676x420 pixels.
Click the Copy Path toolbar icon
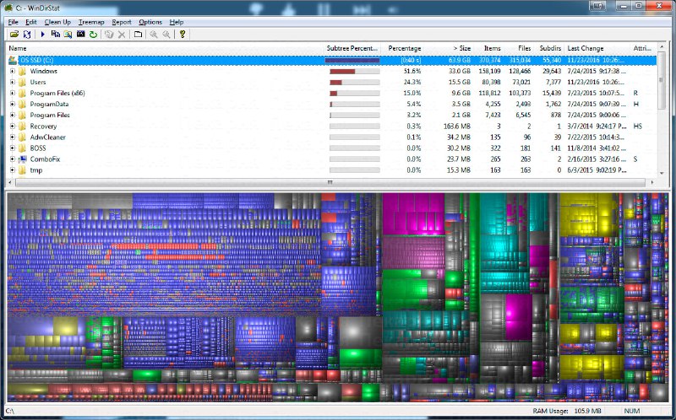[x=55, y=34]
